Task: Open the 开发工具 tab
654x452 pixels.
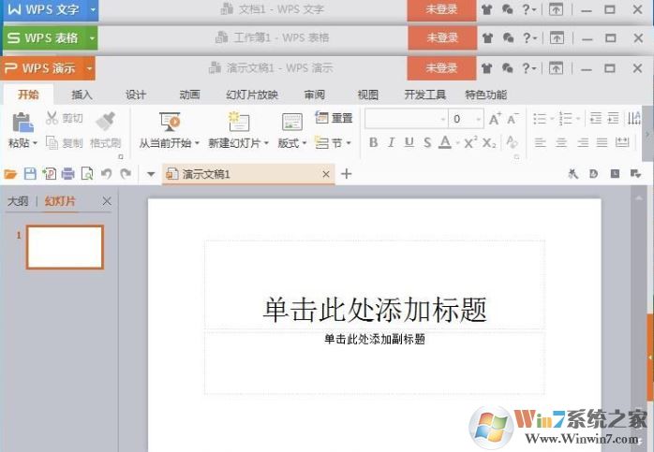Action: point(425,95)
